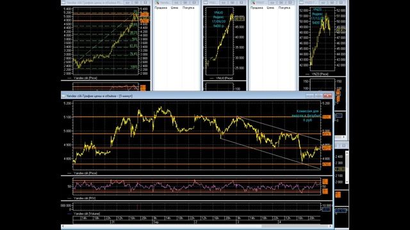410x230 pixels.
Task: Maximize the first order book window
Action: click(185, 2)
